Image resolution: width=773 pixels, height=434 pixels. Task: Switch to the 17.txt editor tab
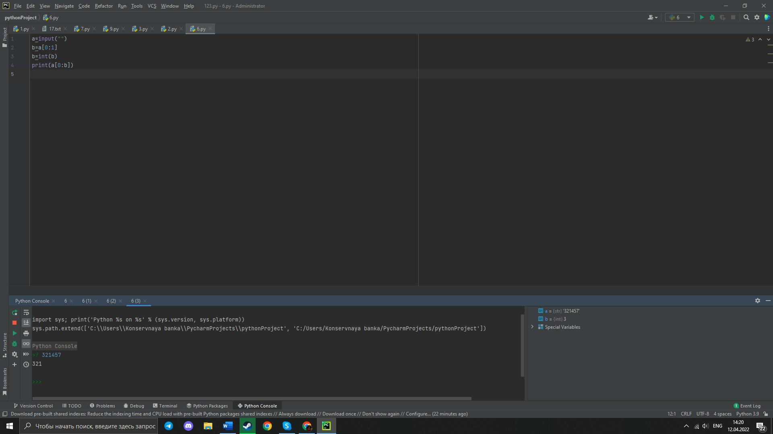pos(55,29)
